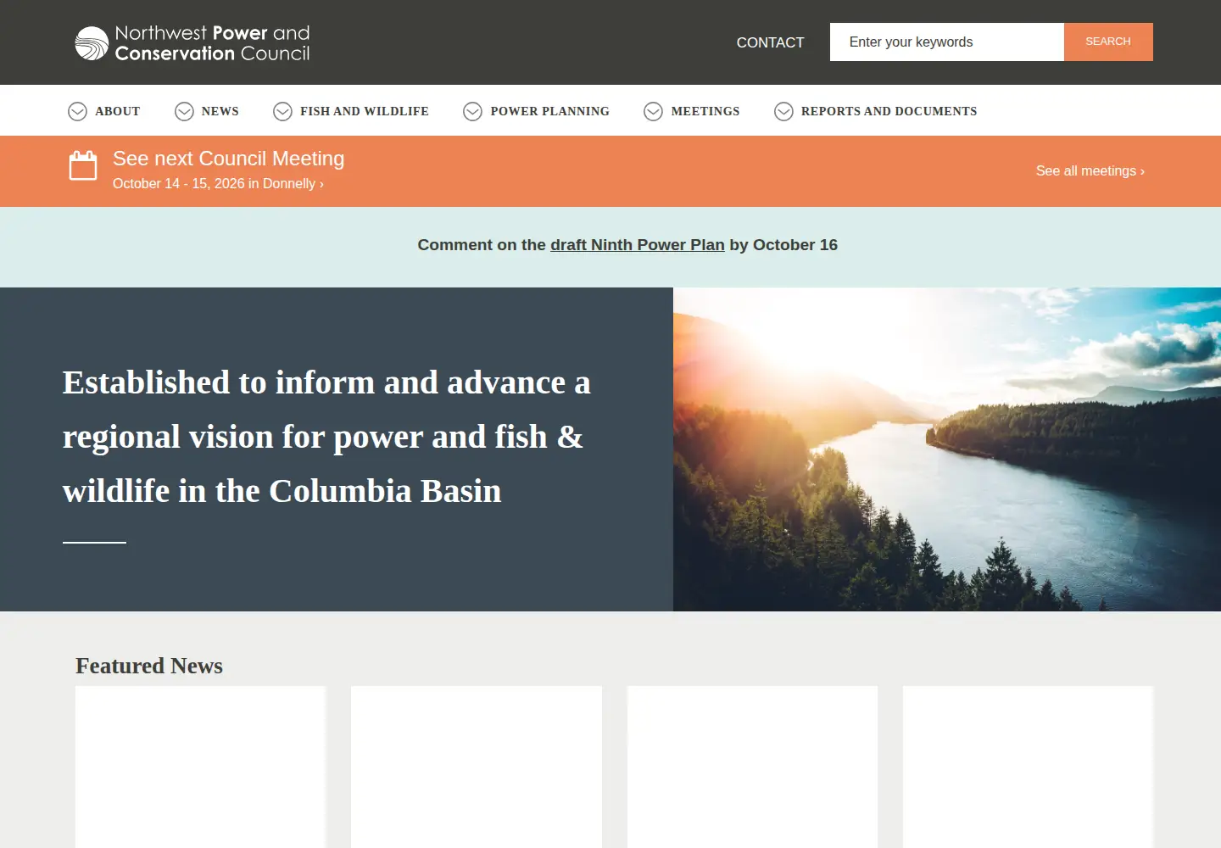This screenshot has width=1221, height=848.
Task: Open the draft Ninth Power Plan link
Action: click(638, 245)
